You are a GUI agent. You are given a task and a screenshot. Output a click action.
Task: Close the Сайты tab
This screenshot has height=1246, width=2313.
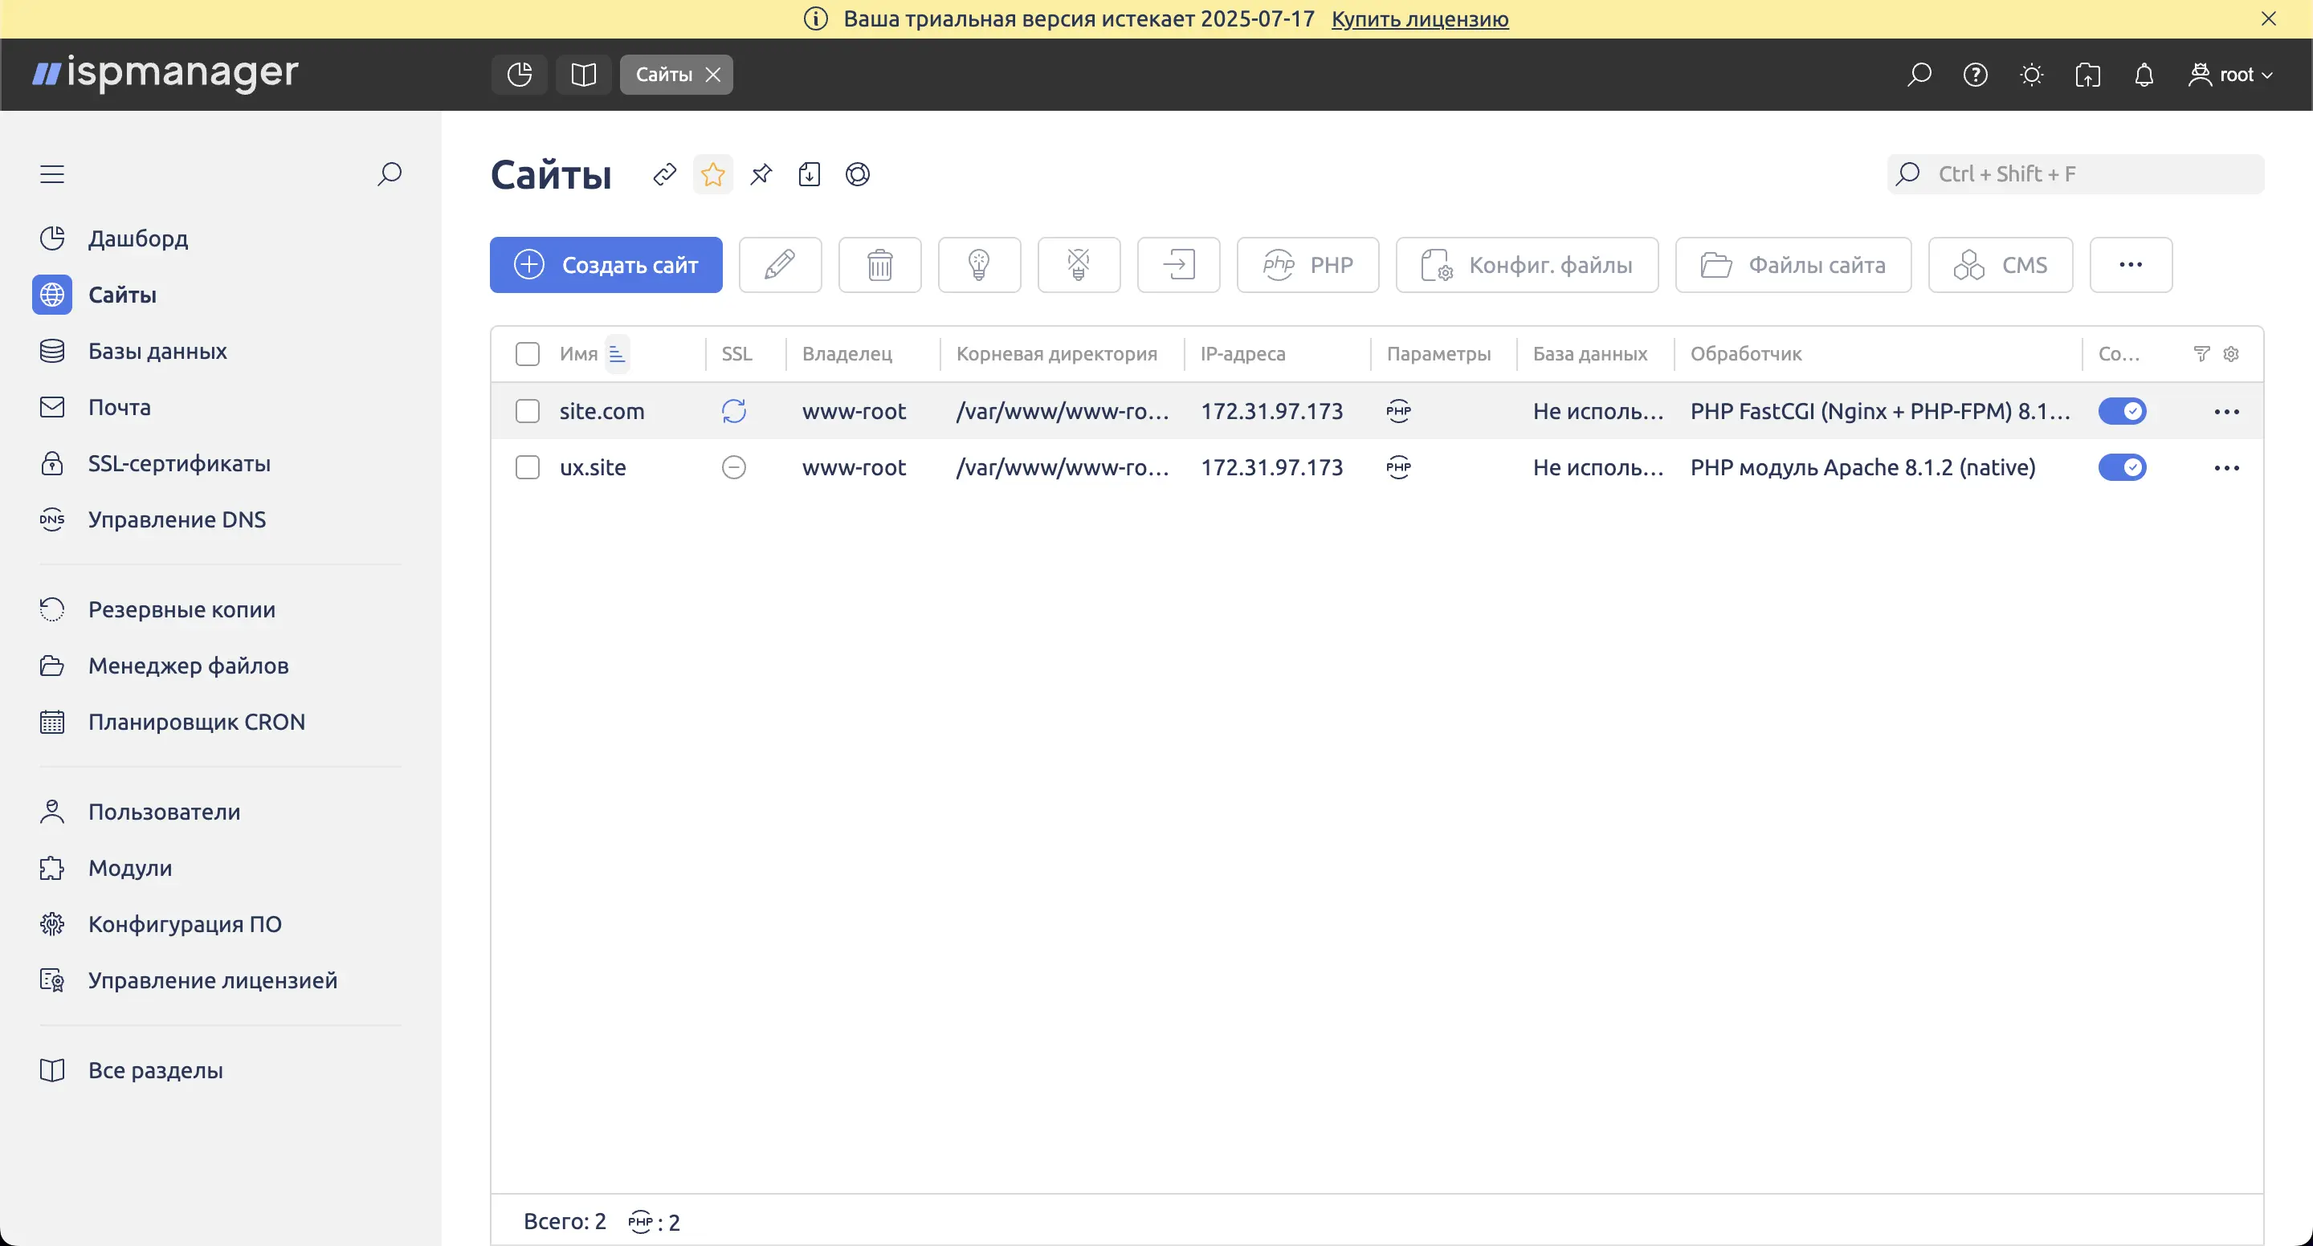[x=712, y=75]
